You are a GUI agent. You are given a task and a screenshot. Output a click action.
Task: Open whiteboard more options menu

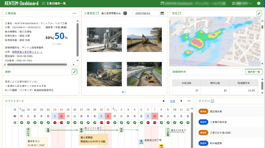(x=189, y=101)
